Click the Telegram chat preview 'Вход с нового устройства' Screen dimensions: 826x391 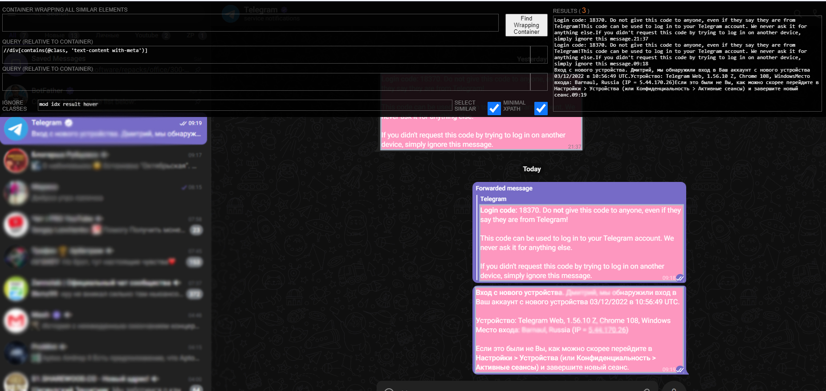(116, 134)
